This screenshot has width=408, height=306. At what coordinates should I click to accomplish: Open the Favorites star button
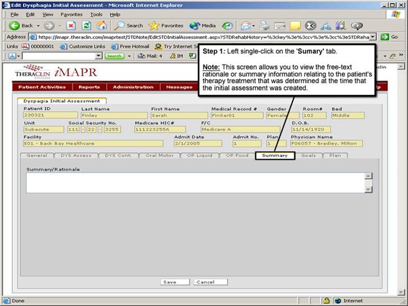(x=165, y=25)
